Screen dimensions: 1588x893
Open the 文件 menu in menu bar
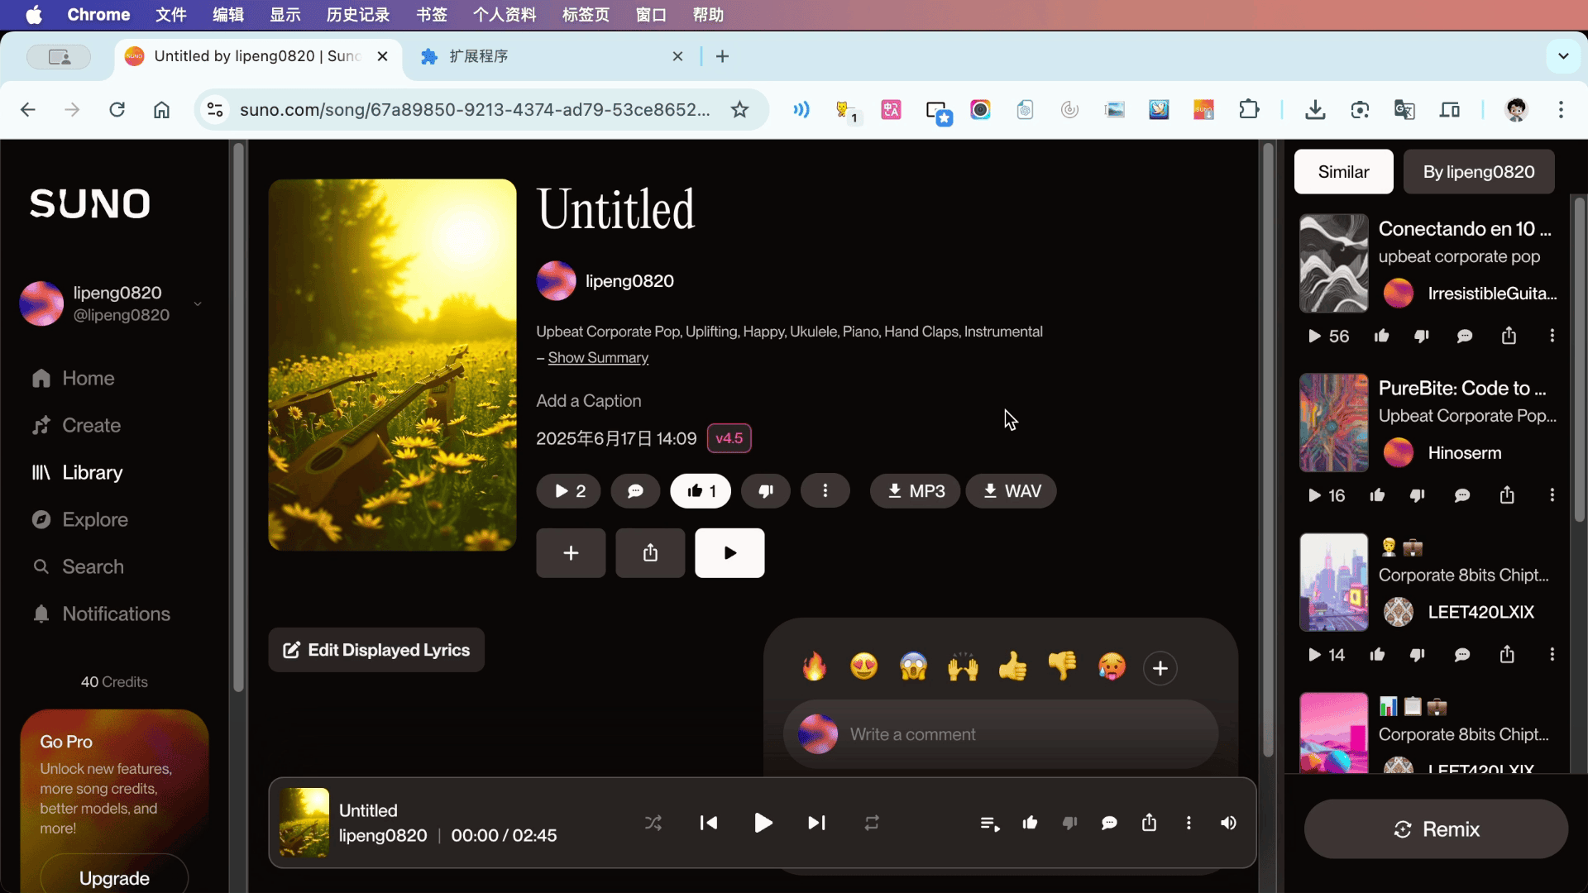(x=171, y=15)
